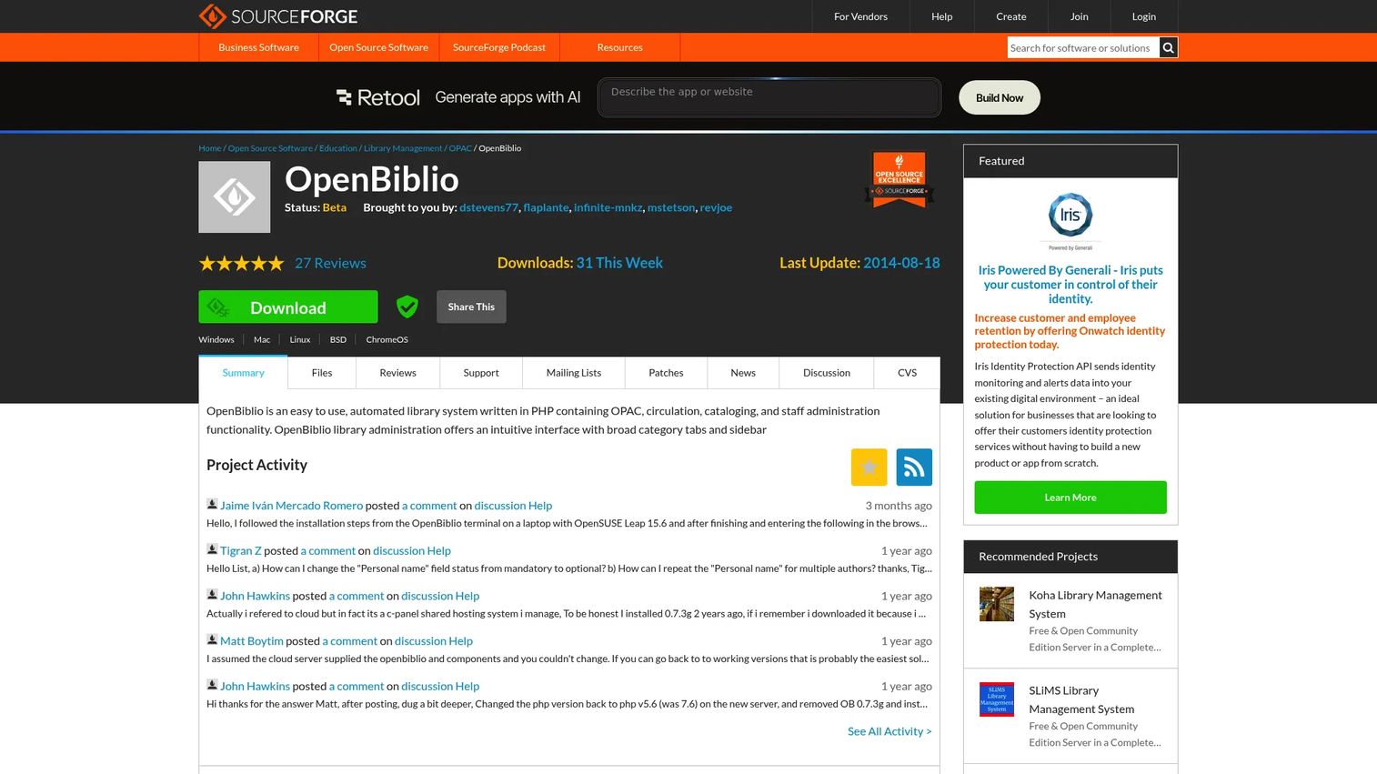Click the yellow star favorite icon

[869, 467]
